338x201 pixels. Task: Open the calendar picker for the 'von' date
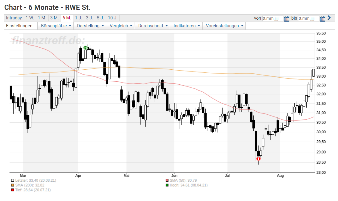286,19
